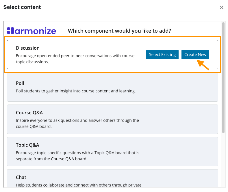Click the Harmonize logo icon mark
This screenshot has width=228, height=192.
10,31
